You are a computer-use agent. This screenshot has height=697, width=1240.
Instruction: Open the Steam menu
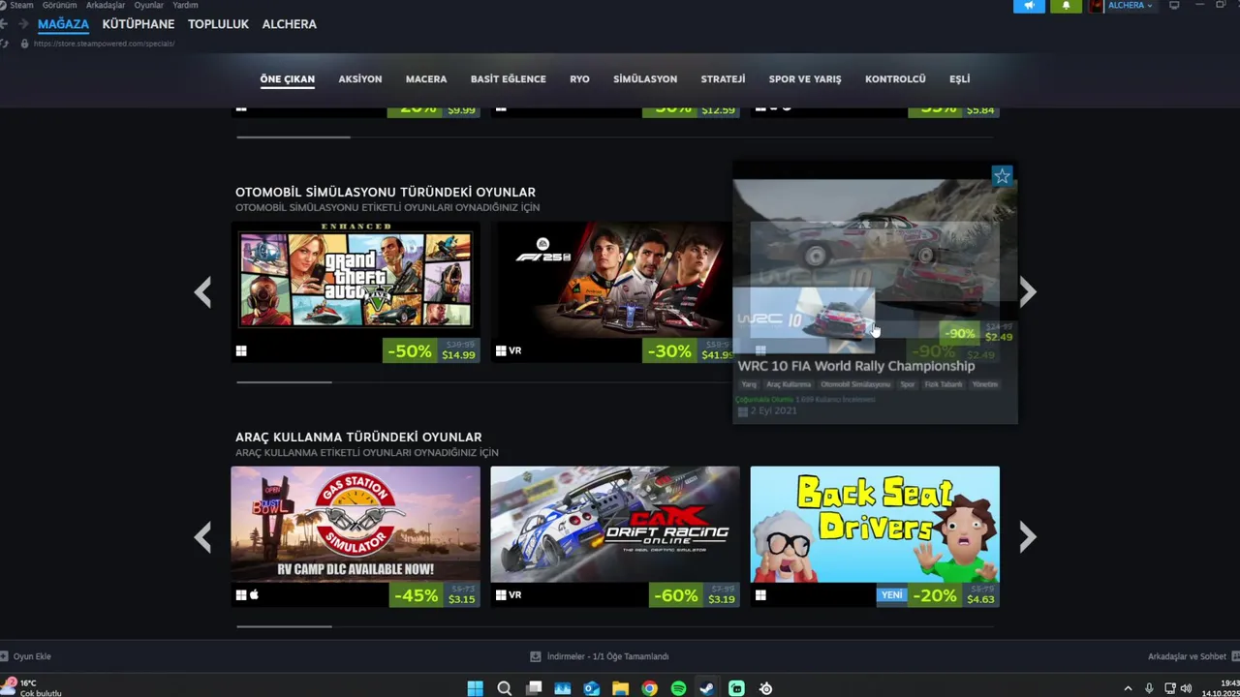(21, 5)
